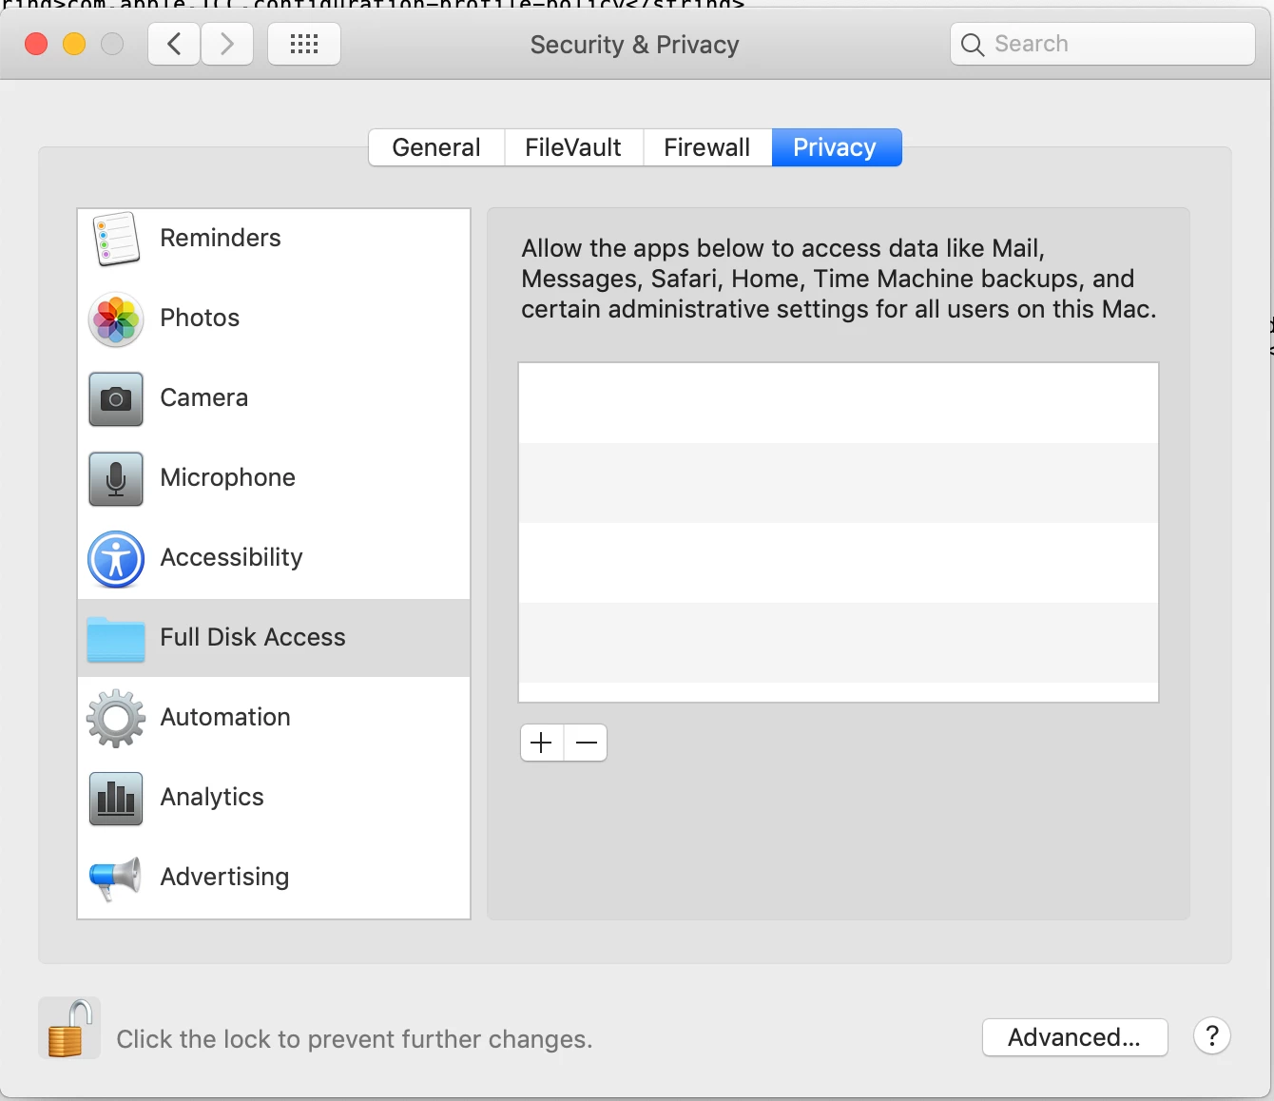Switch to the Firewall tab
The image size is (1274, 1101).
pyautogui.click(x=707, y=147)
